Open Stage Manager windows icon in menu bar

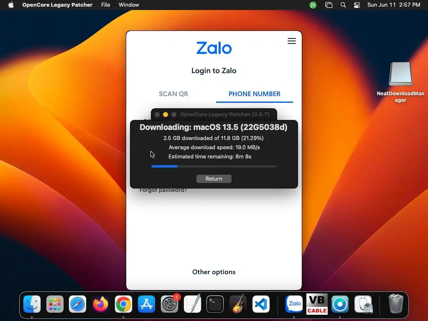[x=329, y=5]
